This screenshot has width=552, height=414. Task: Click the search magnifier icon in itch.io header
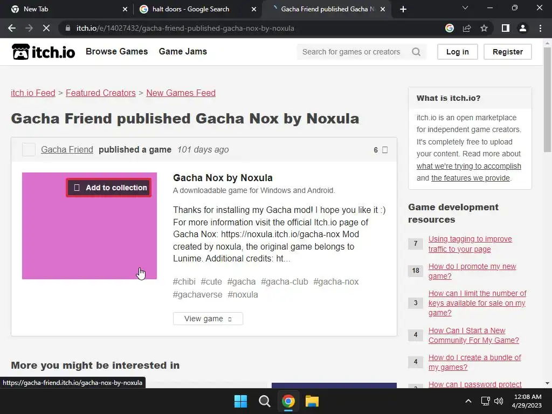click(x=416, y=52)
